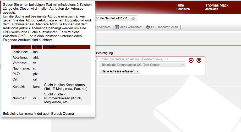Click the Attribut column header in tooltip
Viewport: 241px width, 132px height.
click(18, 47)
